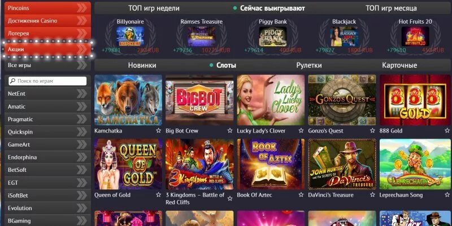The width and height of the screenshot is (452, 226).
Task: Focus the Поиск по играм field
Action: pyautogui.click(x=47, y=81)
